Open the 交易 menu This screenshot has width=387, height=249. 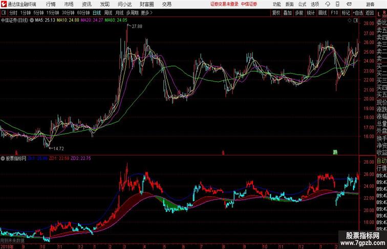click(x=167, y=4)
